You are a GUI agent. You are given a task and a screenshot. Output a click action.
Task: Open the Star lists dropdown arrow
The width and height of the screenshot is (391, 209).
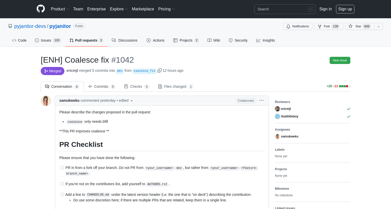[x=379, y=26]
